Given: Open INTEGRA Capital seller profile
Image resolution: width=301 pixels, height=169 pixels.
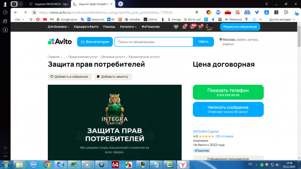Looking at the screenshot, I should 206,131.
